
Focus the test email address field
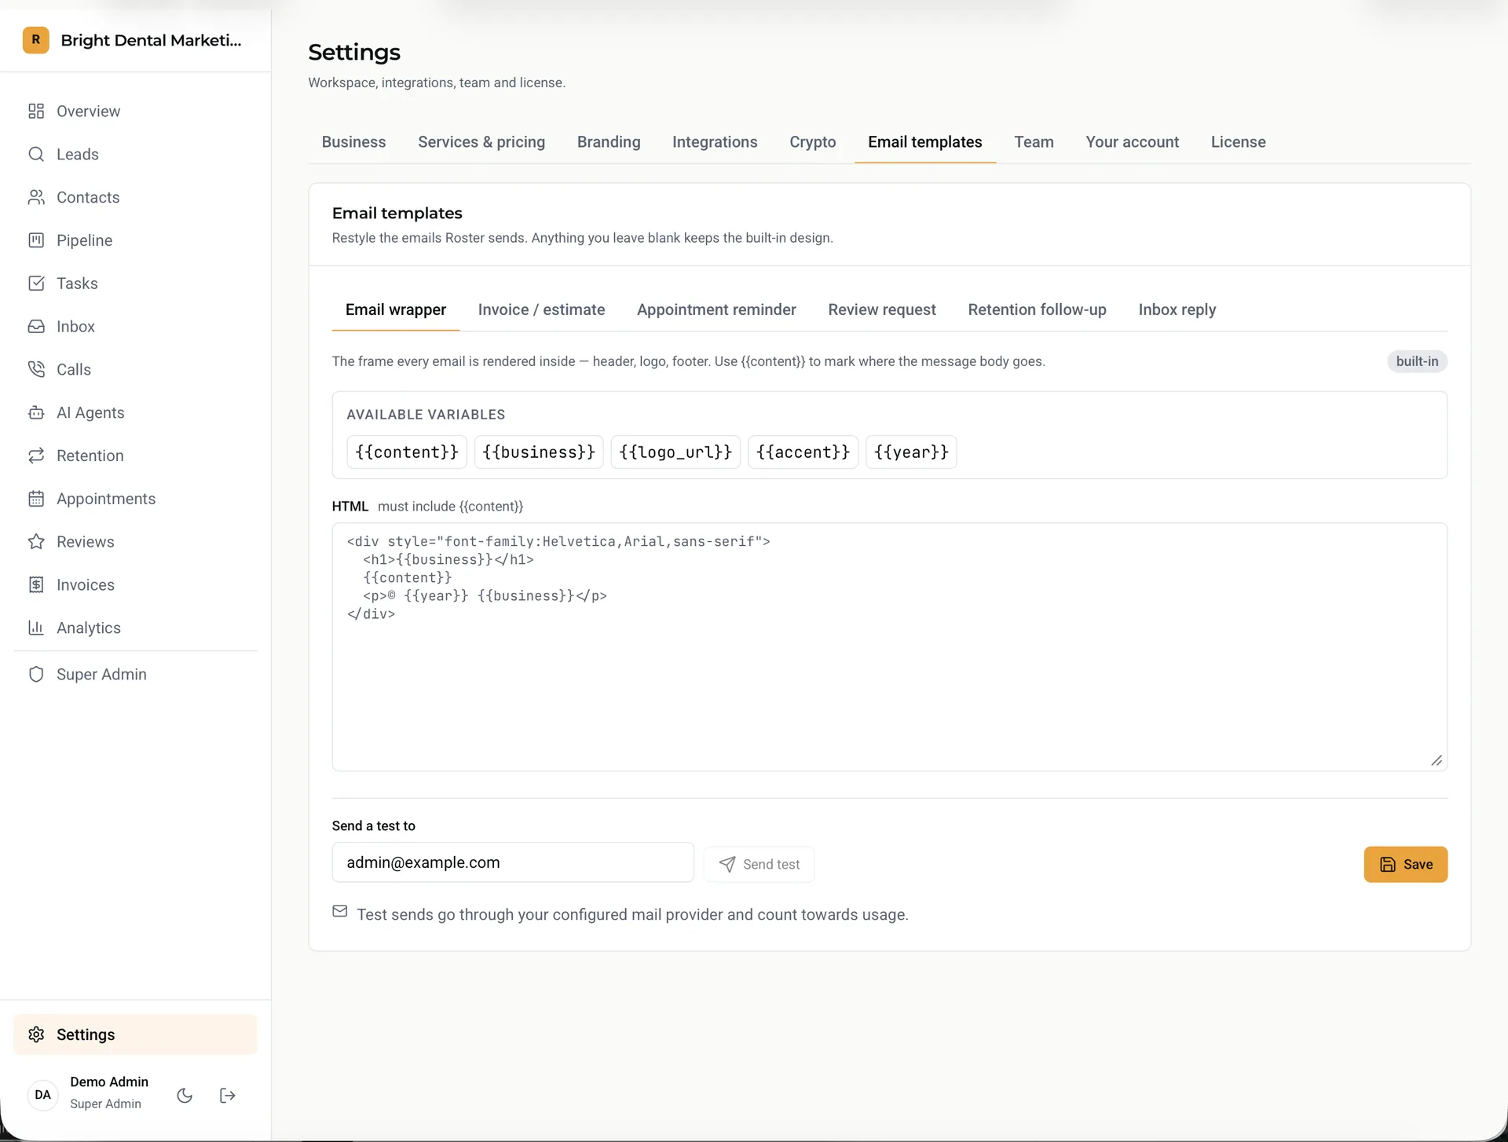[513, 863]
